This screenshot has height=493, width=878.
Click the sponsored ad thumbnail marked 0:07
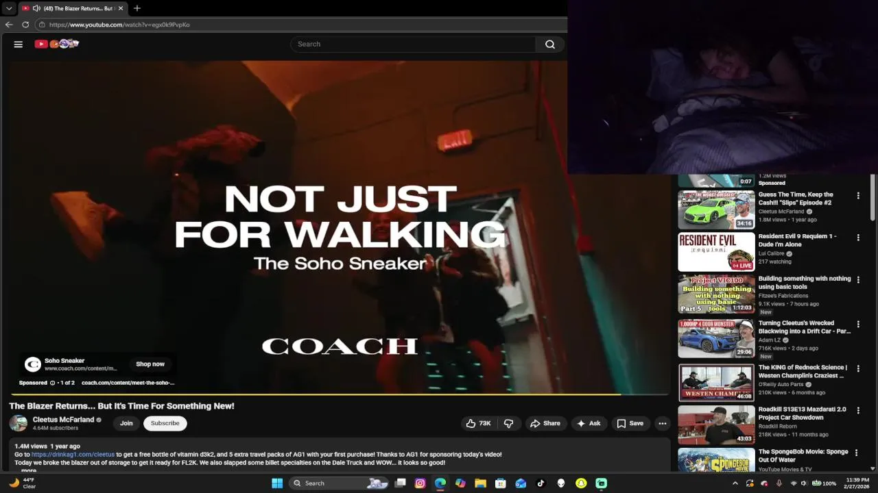tap(716, 181)
